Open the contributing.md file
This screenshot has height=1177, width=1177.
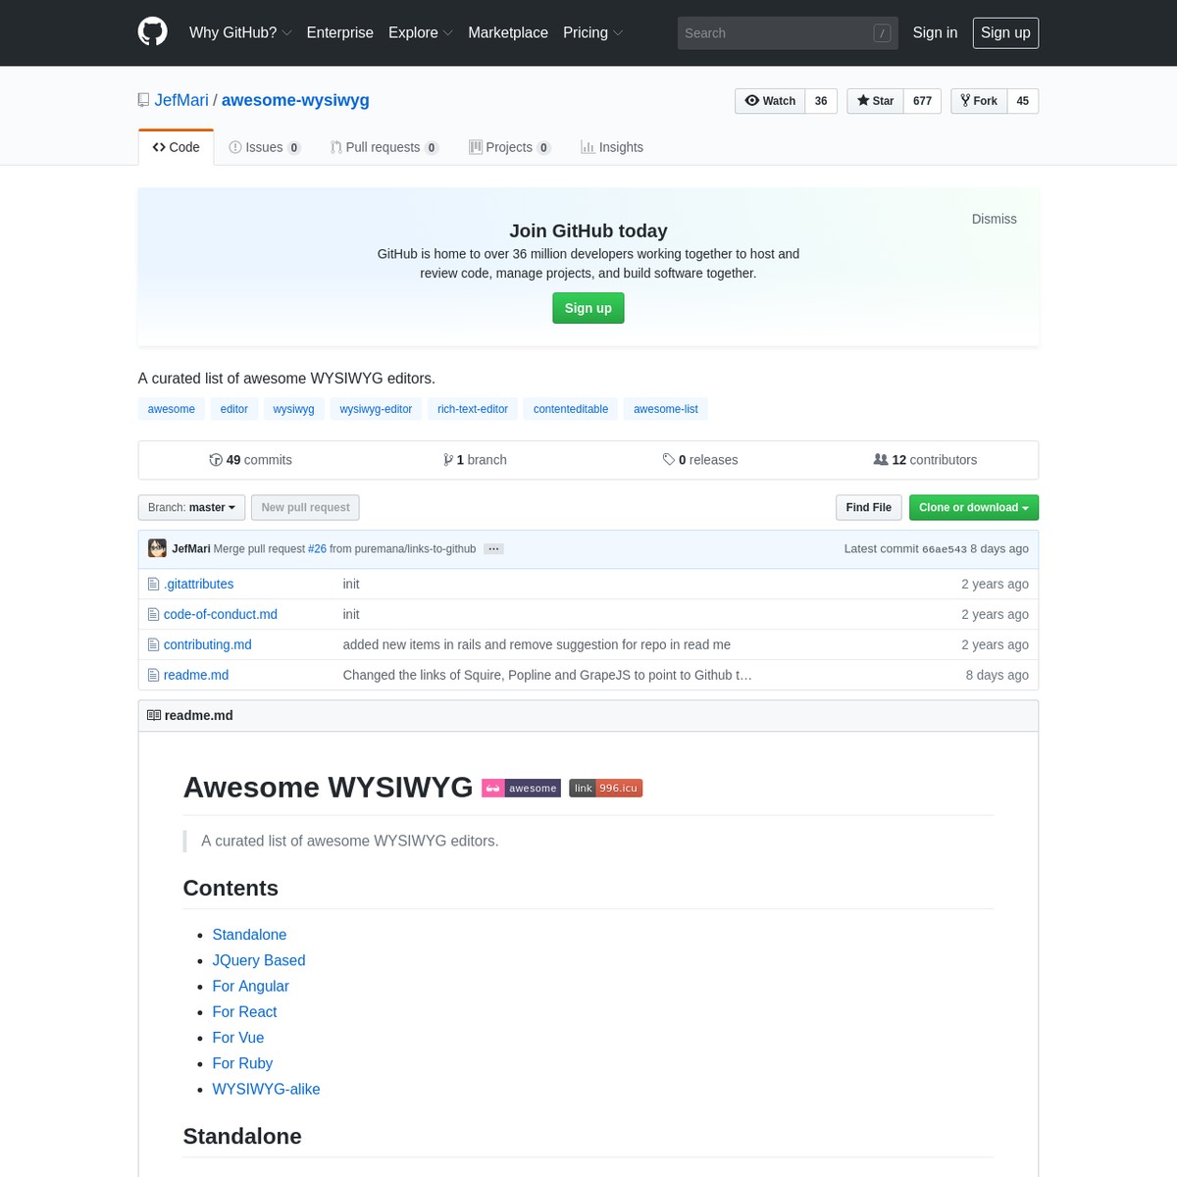point(208,644)
